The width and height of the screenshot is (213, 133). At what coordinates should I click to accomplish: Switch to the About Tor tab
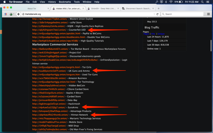click(x=32, y=8)
